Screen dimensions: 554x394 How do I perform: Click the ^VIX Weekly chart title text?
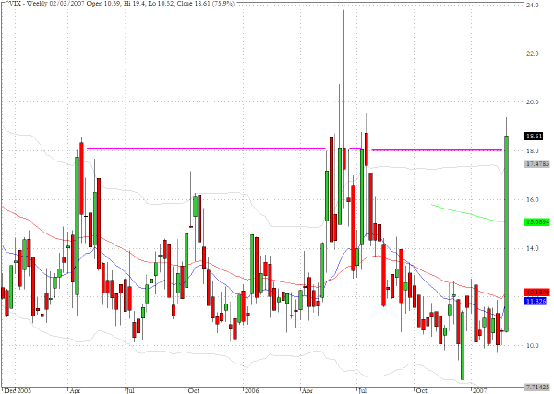(x=121, y=3)
